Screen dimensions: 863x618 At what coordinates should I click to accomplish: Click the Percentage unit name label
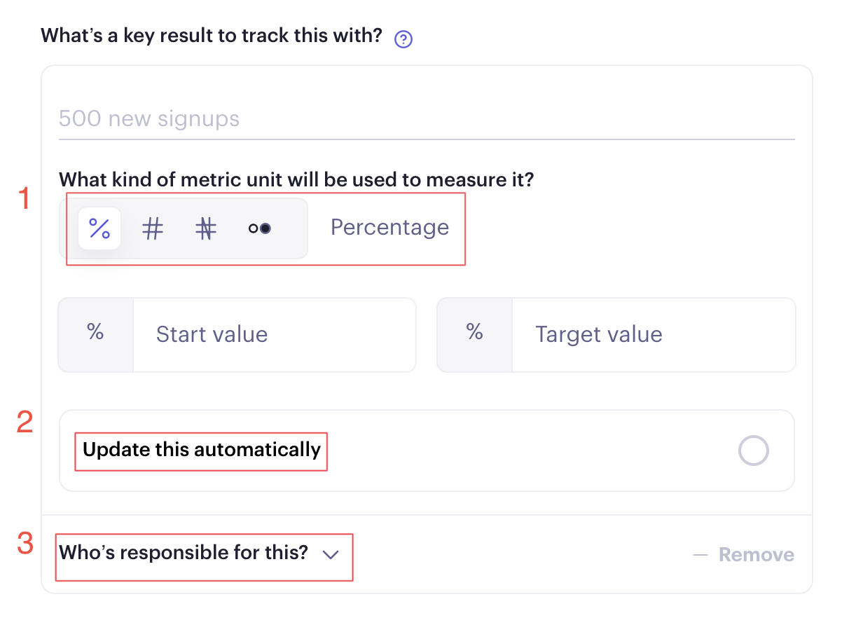click(x=389, y=227)
